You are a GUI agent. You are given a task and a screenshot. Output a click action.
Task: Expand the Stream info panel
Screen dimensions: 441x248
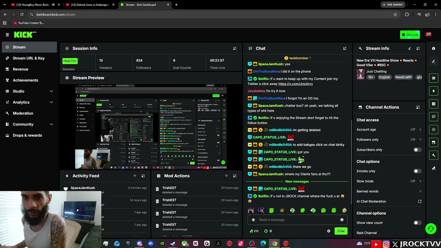tap(418, 49)
